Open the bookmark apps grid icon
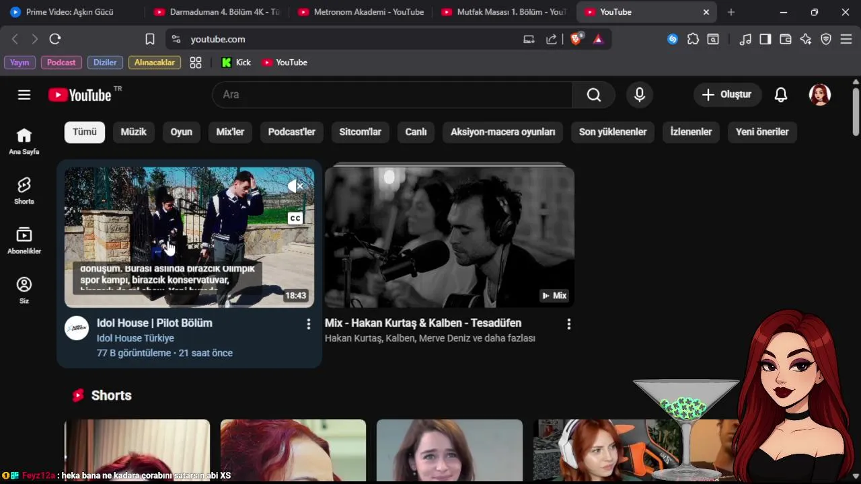The width and height of the screenshot is (861, 484). point(196,63)
